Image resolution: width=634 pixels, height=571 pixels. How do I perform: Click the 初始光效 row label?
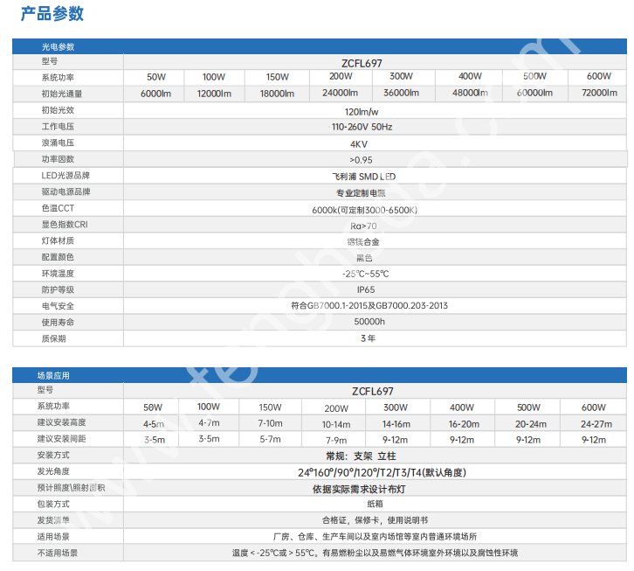click(58, 110)
